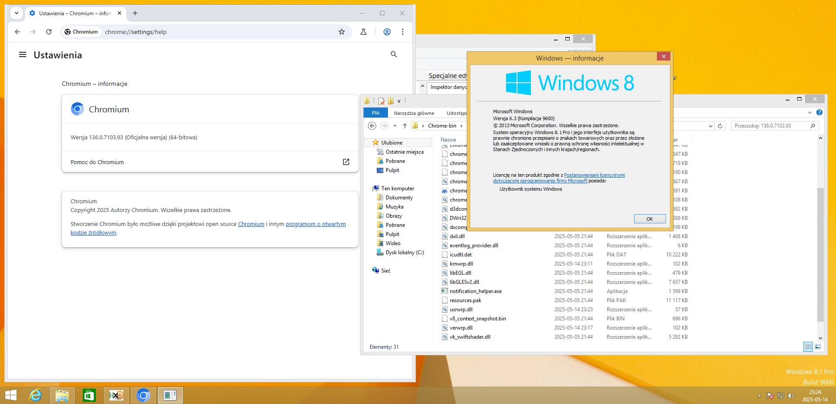
Task: Reload the Chromium settings page
Action: coord(49,32)
